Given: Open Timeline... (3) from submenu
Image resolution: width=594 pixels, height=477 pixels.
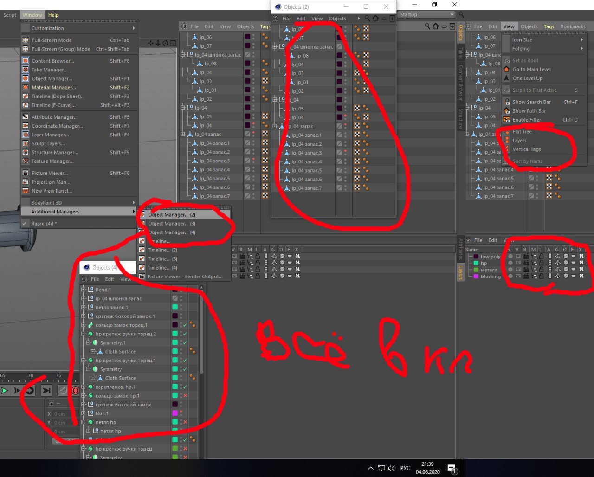Looking at the screenshot, I should [184, 259].
